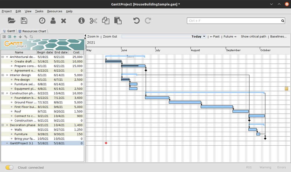Undo the last action
This screenshot has height=172, width=291.
136,21
